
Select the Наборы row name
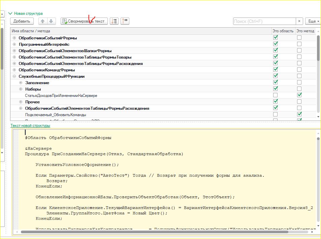[x=33, y=89]
